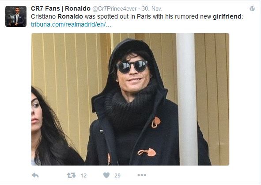The width and height of the screenshot is (261, 185).
Task: Open the three-dot more options menu
Action: 142,175
